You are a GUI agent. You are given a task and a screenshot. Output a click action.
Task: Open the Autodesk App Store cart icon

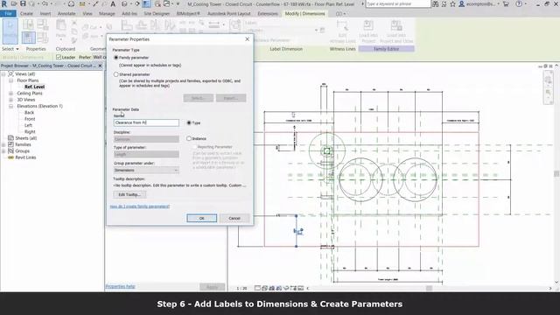tap(506, 3)
